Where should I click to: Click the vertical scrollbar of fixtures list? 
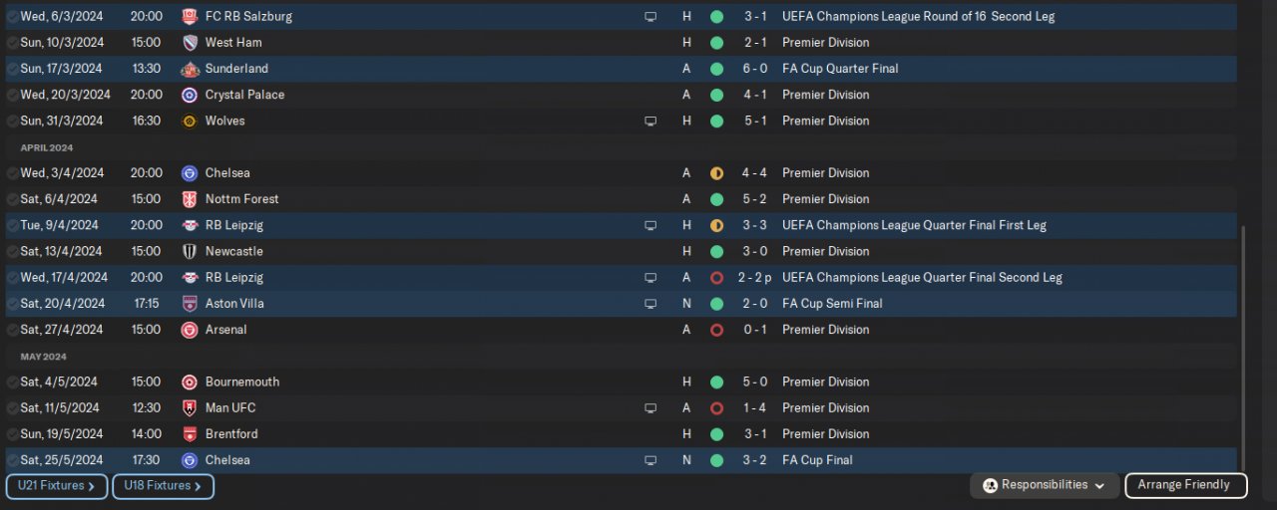pyautogui.click(x=1242, y=349)
